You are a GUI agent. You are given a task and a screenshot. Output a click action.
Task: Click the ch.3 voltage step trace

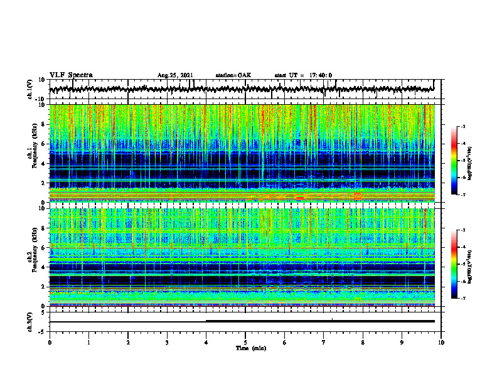click(242, 321)
